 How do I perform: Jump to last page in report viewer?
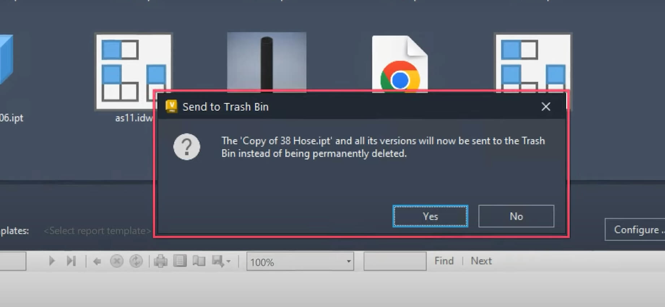(71, 261)
